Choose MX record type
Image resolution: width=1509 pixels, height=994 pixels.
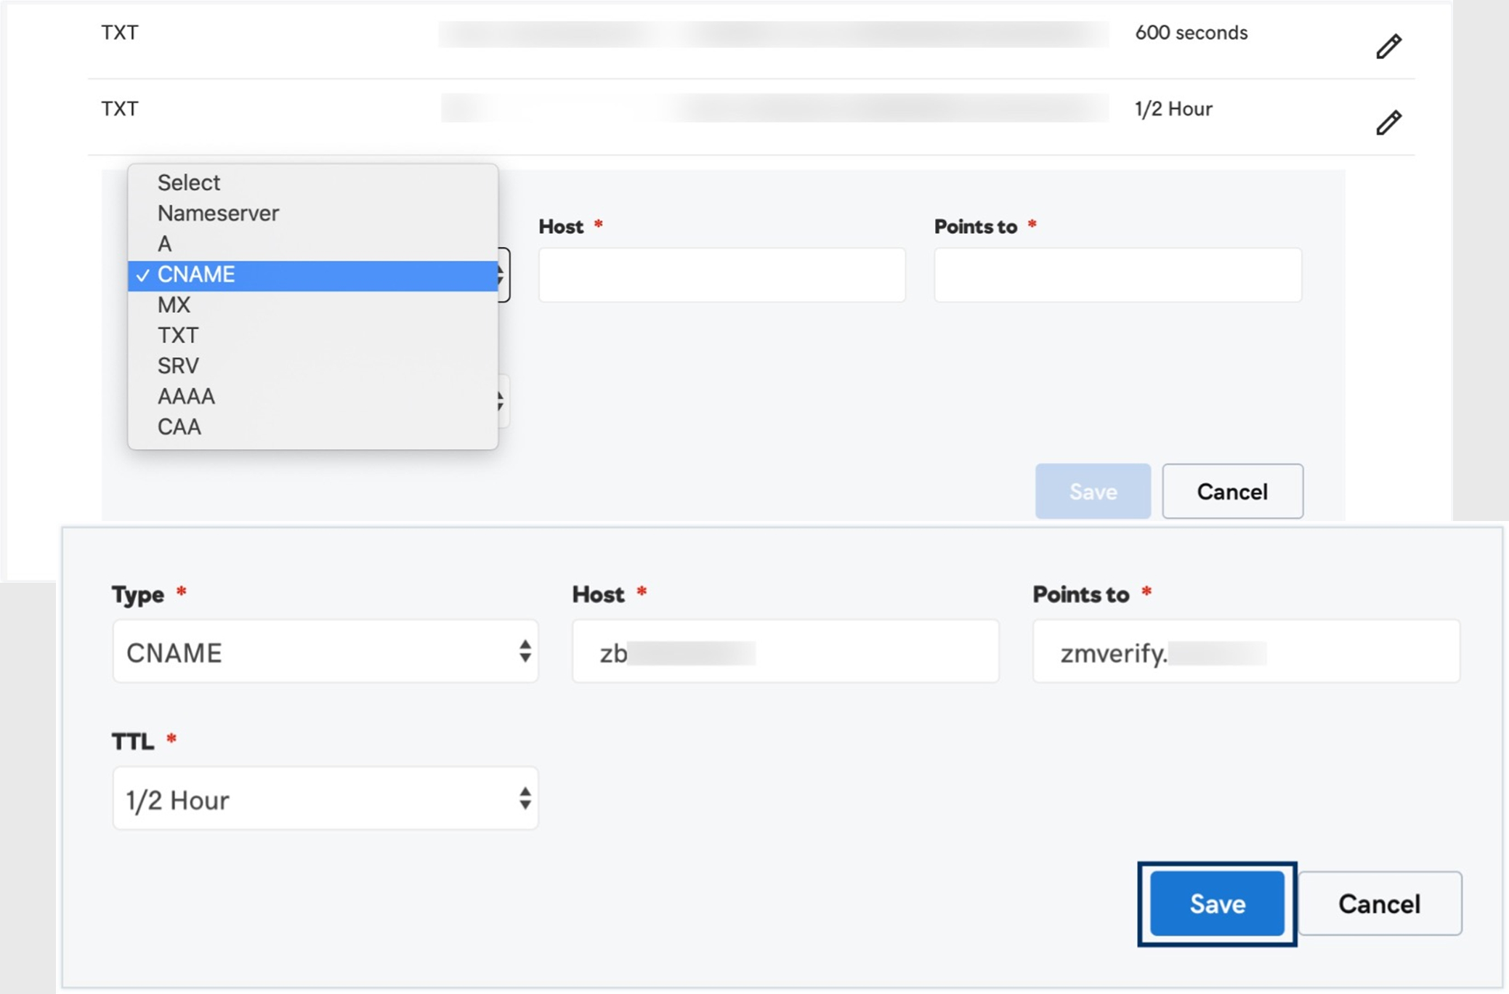tap(313, 305)
